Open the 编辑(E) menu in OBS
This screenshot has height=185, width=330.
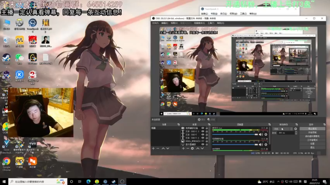pos(164,23)
